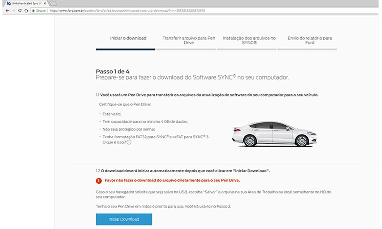Click the browser forward arrow
The width and height of the screenshot is (382, 229).
(x=13, y=11)
